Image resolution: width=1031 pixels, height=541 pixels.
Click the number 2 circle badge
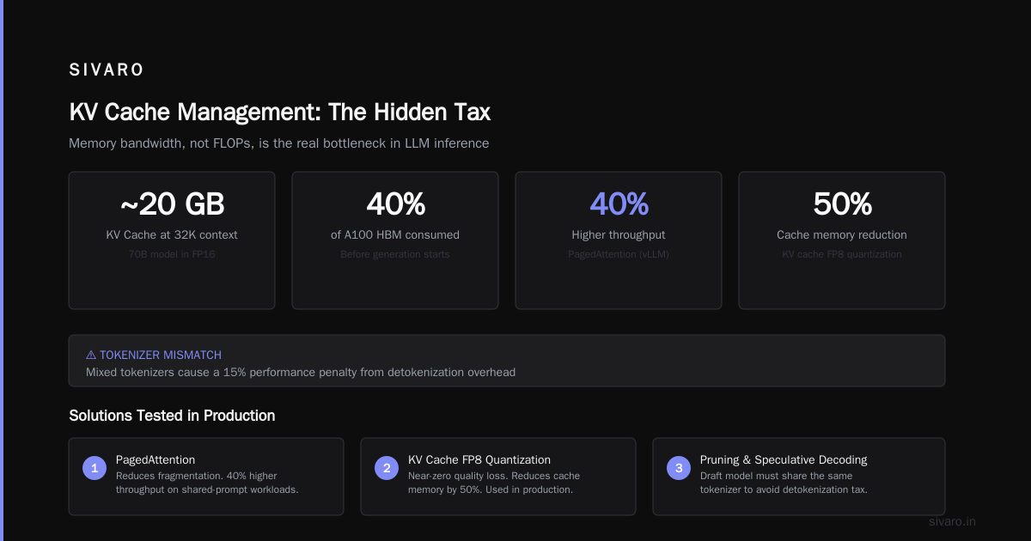point(387,468)
